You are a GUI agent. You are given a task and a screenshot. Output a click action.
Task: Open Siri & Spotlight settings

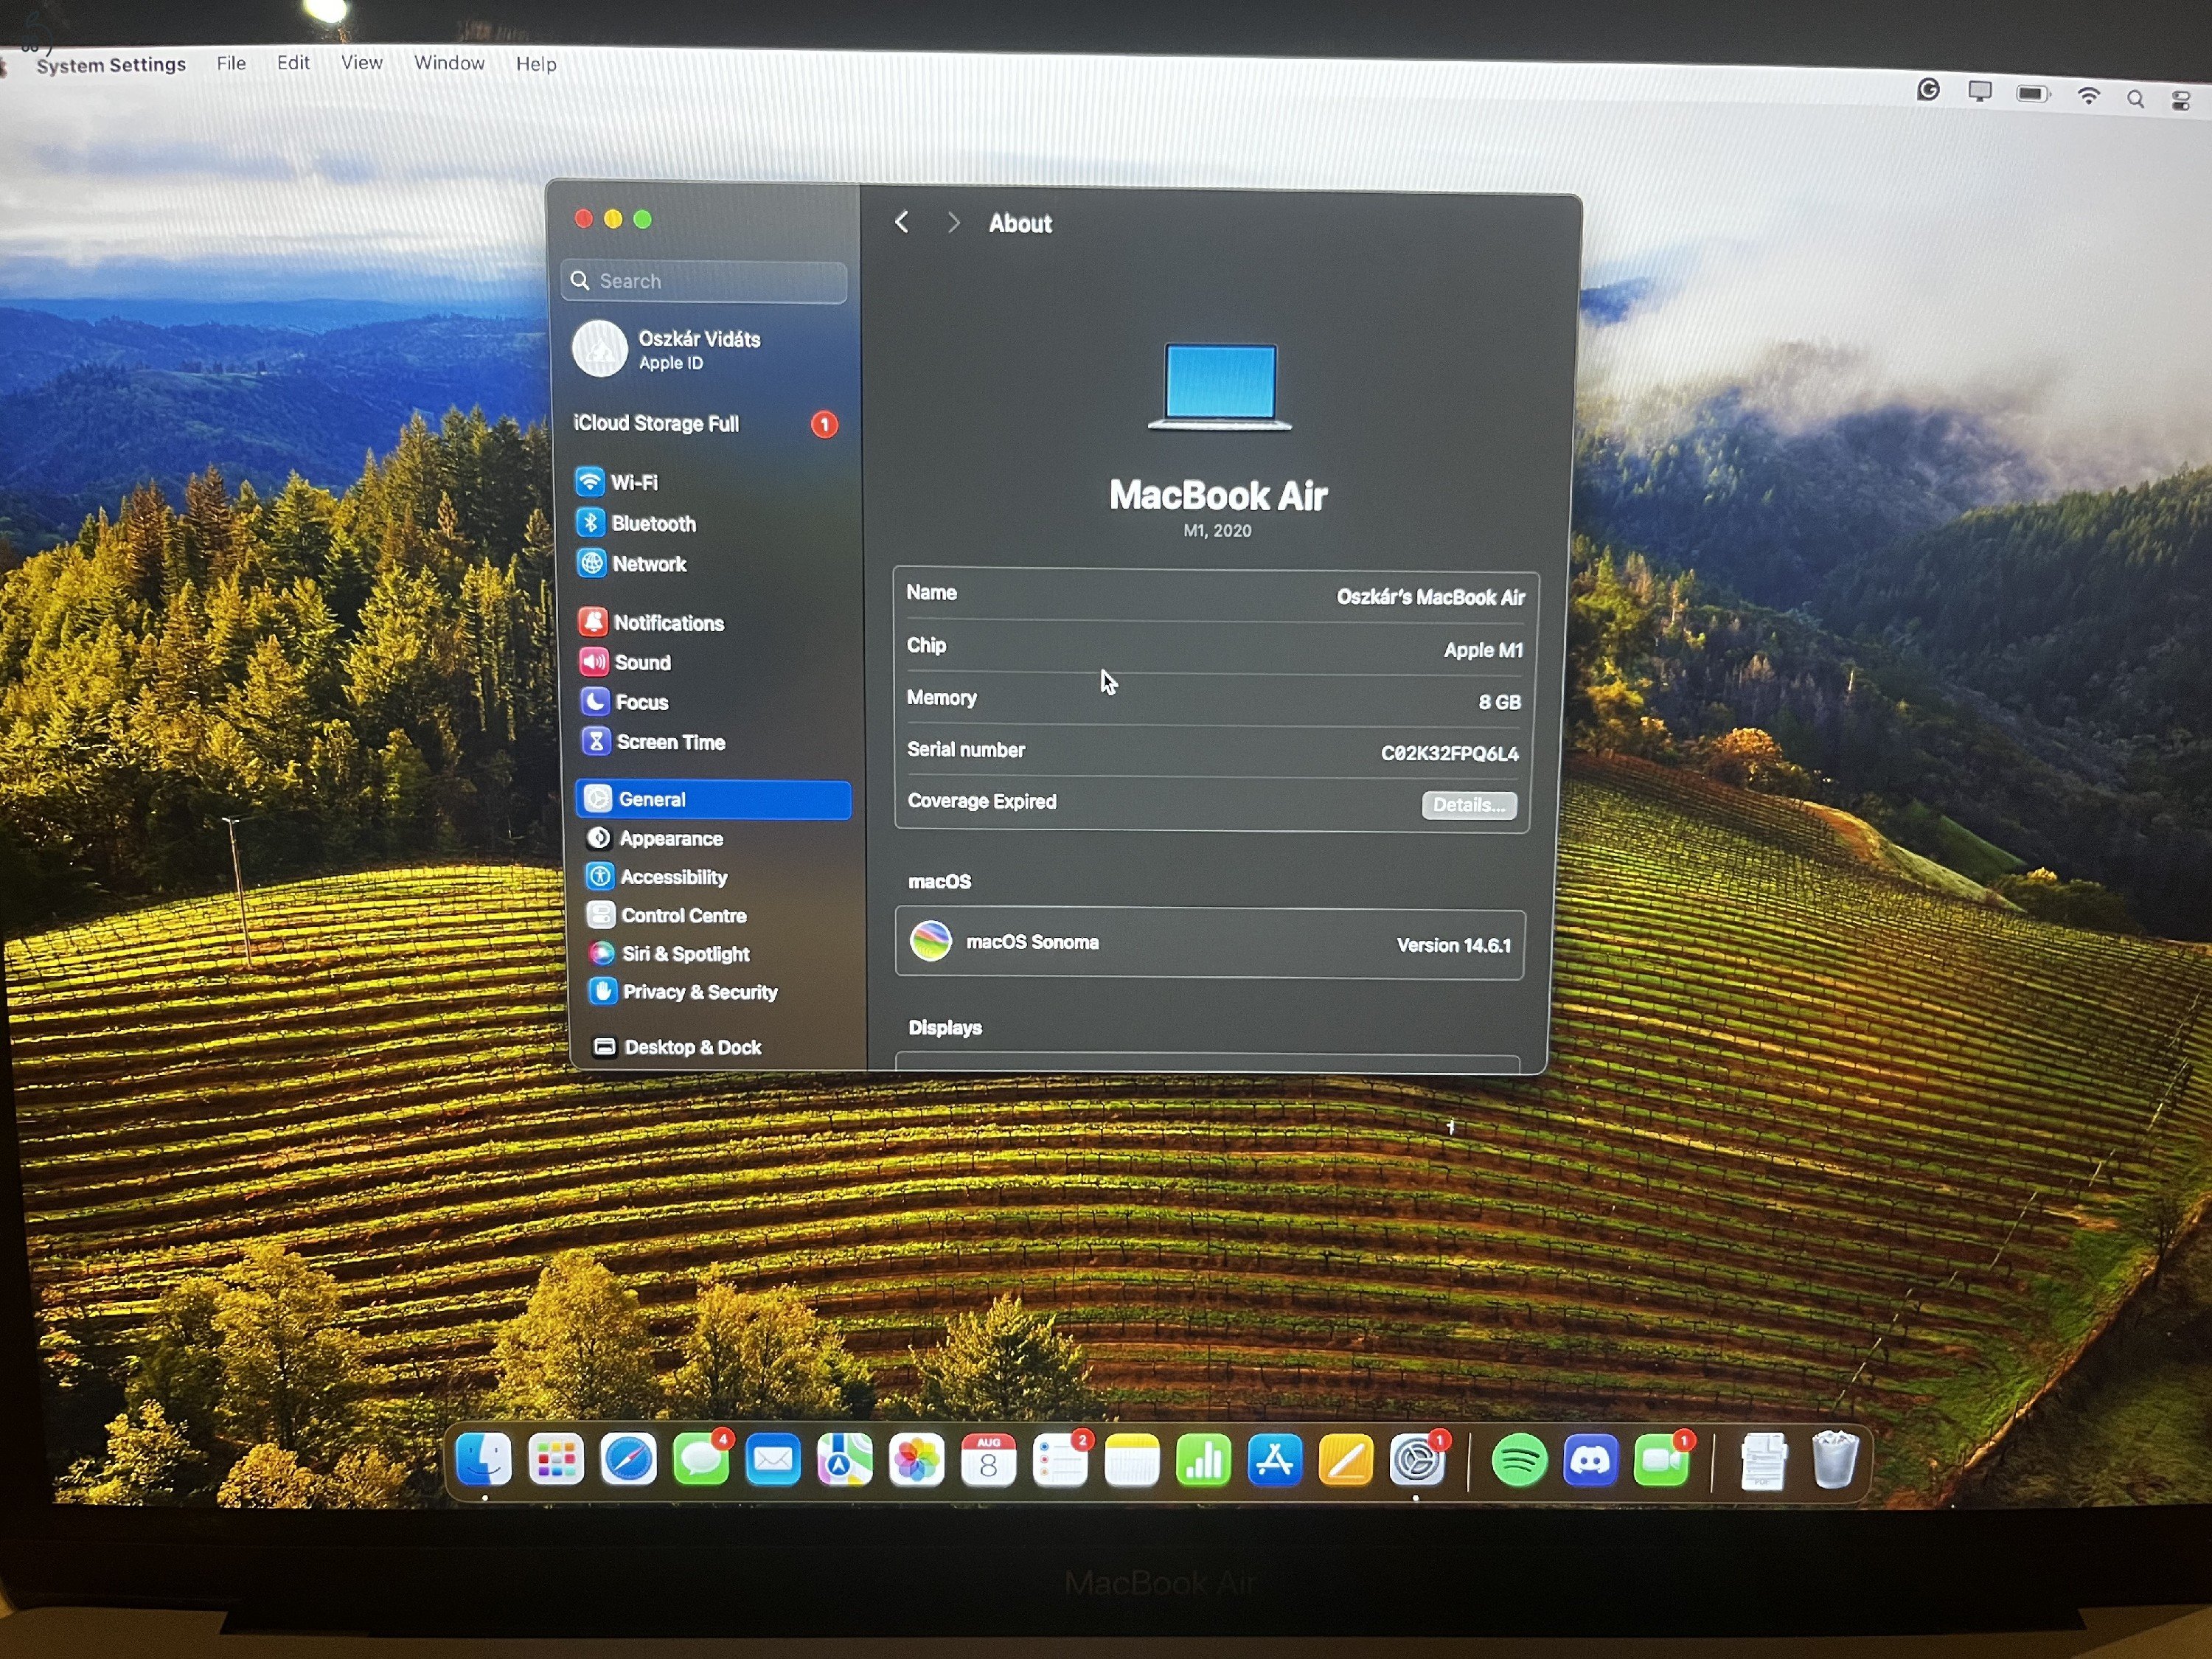pyautogui.click(x=668, y=954)
